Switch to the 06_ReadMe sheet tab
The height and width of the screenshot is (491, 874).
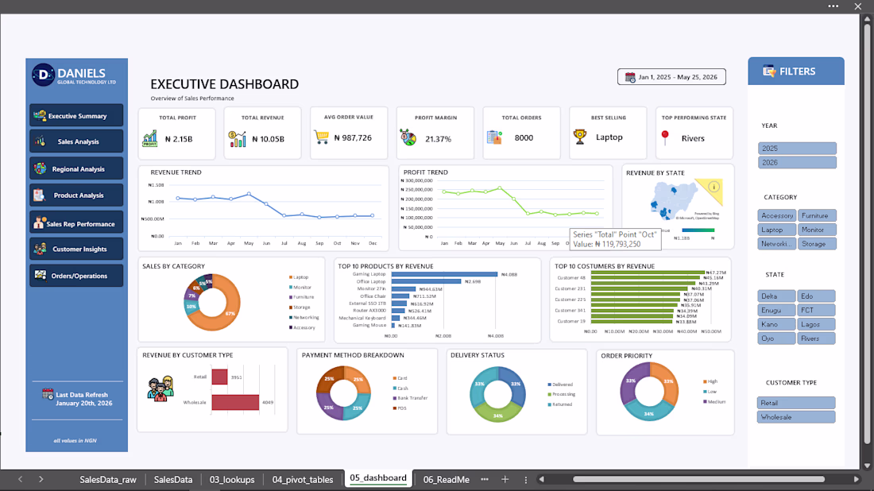[x=446, y=479]
